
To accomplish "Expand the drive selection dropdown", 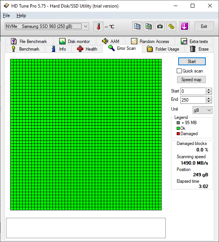I will [x=86, y=26].
